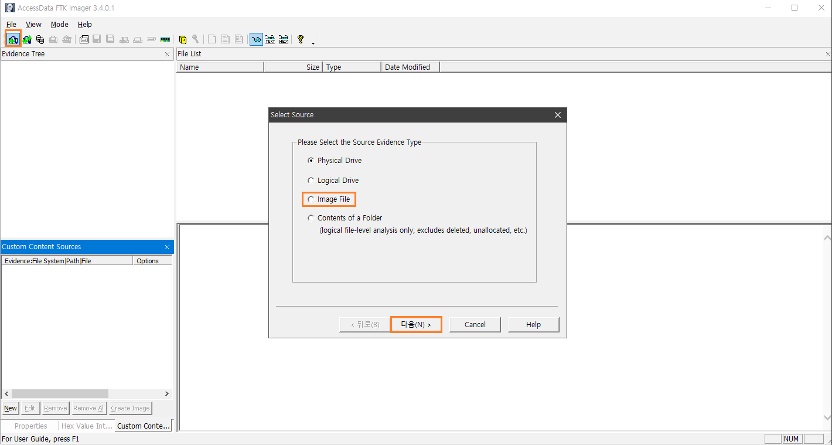832x445 pixels.
Task: Click the Export Logical Image icon
Action: click(x=110, y=39)
